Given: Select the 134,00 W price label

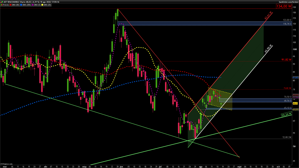Looking at the screenshot, I should [284, 6].
